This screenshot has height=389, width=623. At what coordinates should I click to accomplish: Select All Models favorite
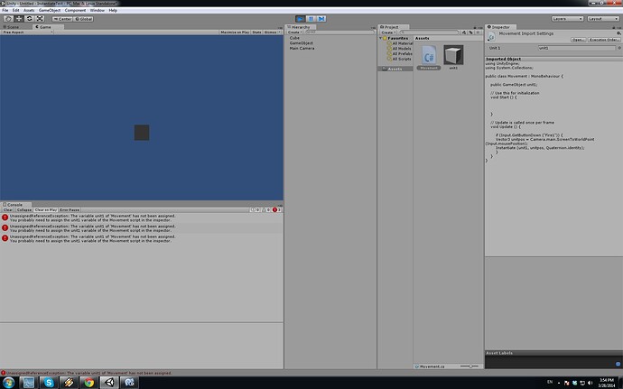399,49
